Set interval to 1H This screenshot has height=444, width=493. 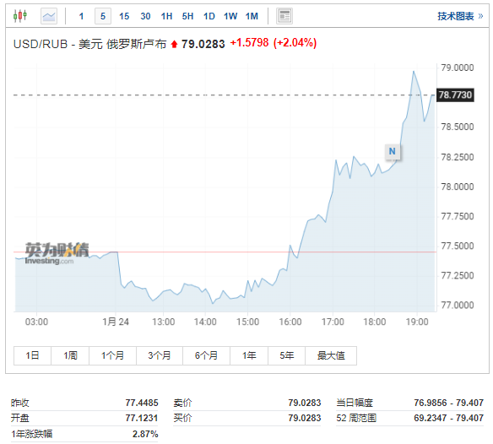click(x=166, y=16)
